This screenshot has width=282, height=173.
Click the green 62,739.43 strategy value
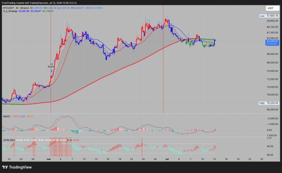point(48,11)
